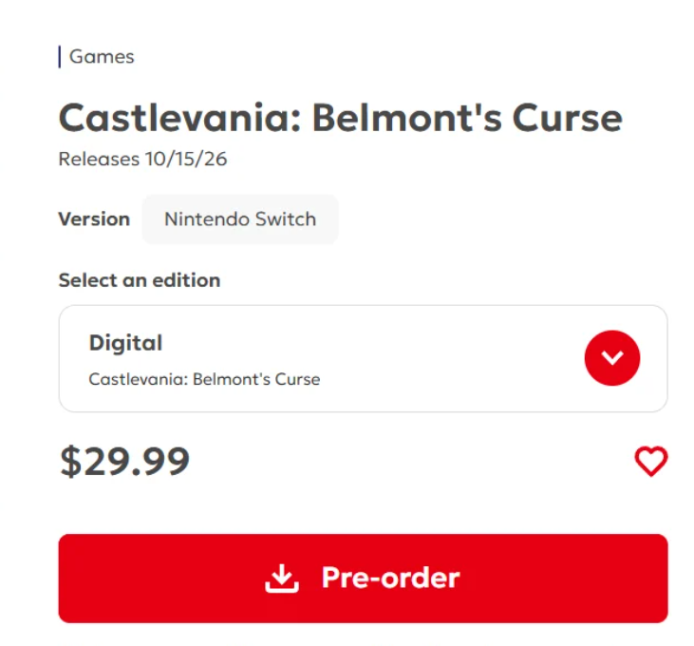Expand the Digital edition dropdown

pyautogui.click(x=612, y=358)
